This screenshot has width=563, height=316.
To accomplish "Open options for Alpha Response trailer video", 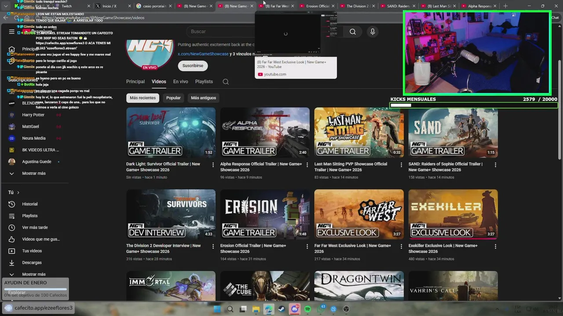I will pos(307,165).
